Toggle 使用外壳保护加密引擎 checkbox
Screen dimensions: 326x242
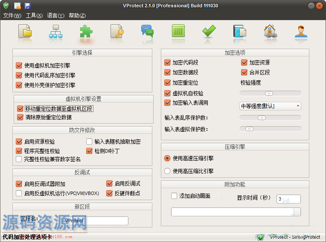coord(19,85)
